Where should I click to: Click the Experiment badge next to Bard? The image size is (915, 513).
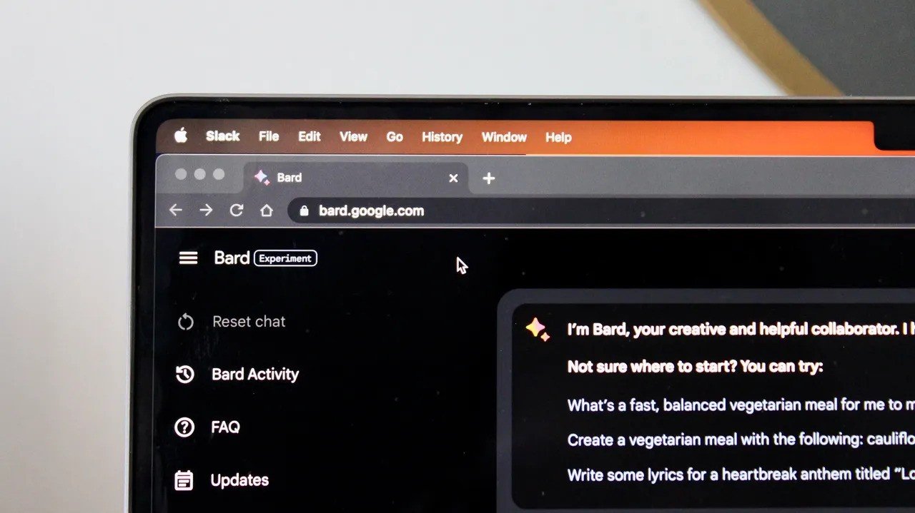pos(285,258)
